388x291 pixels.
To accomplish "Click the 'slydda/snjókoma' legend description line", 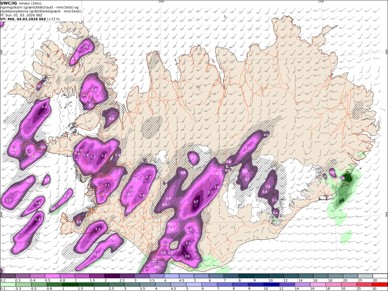I will pos(41,11).
